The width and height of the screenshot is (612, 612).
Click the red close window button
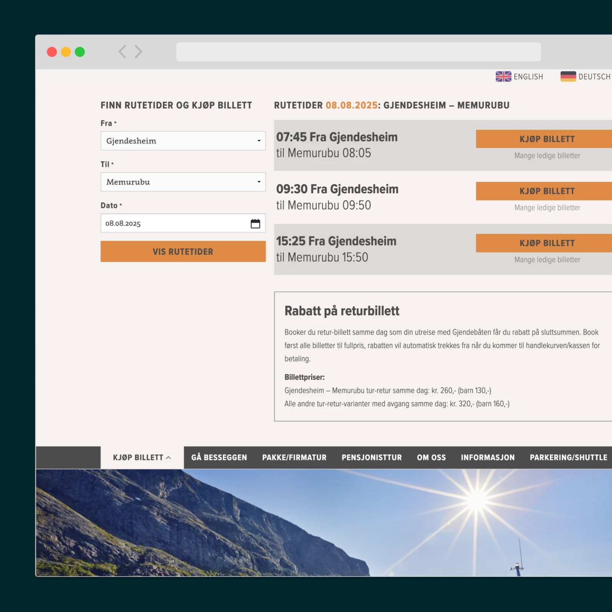tap(52, 52)
